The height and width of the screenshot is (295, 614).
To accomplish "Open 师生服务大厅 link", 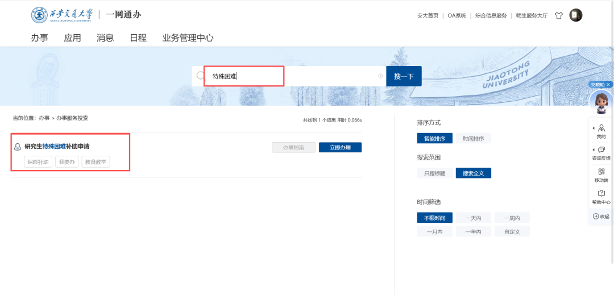I will (x=532, y=16).
